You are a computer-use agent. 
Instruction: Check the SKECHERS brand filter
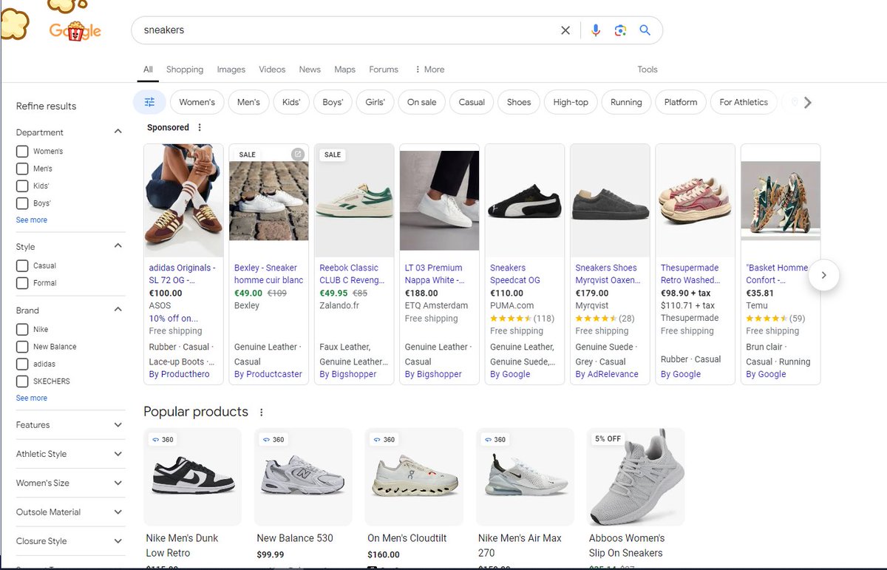[x=22, y=381]
